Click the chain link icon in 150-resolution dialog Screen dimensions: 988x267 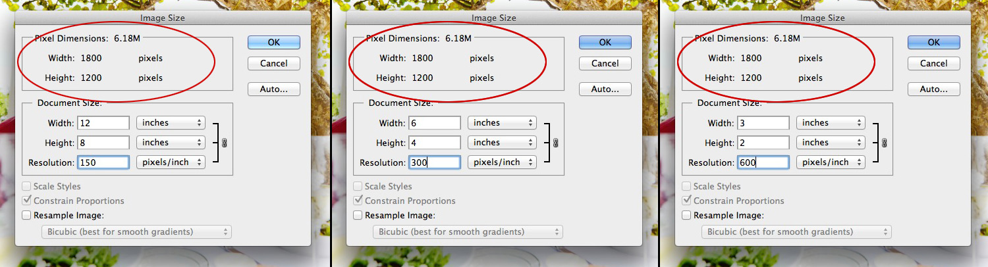pos(225,143)
